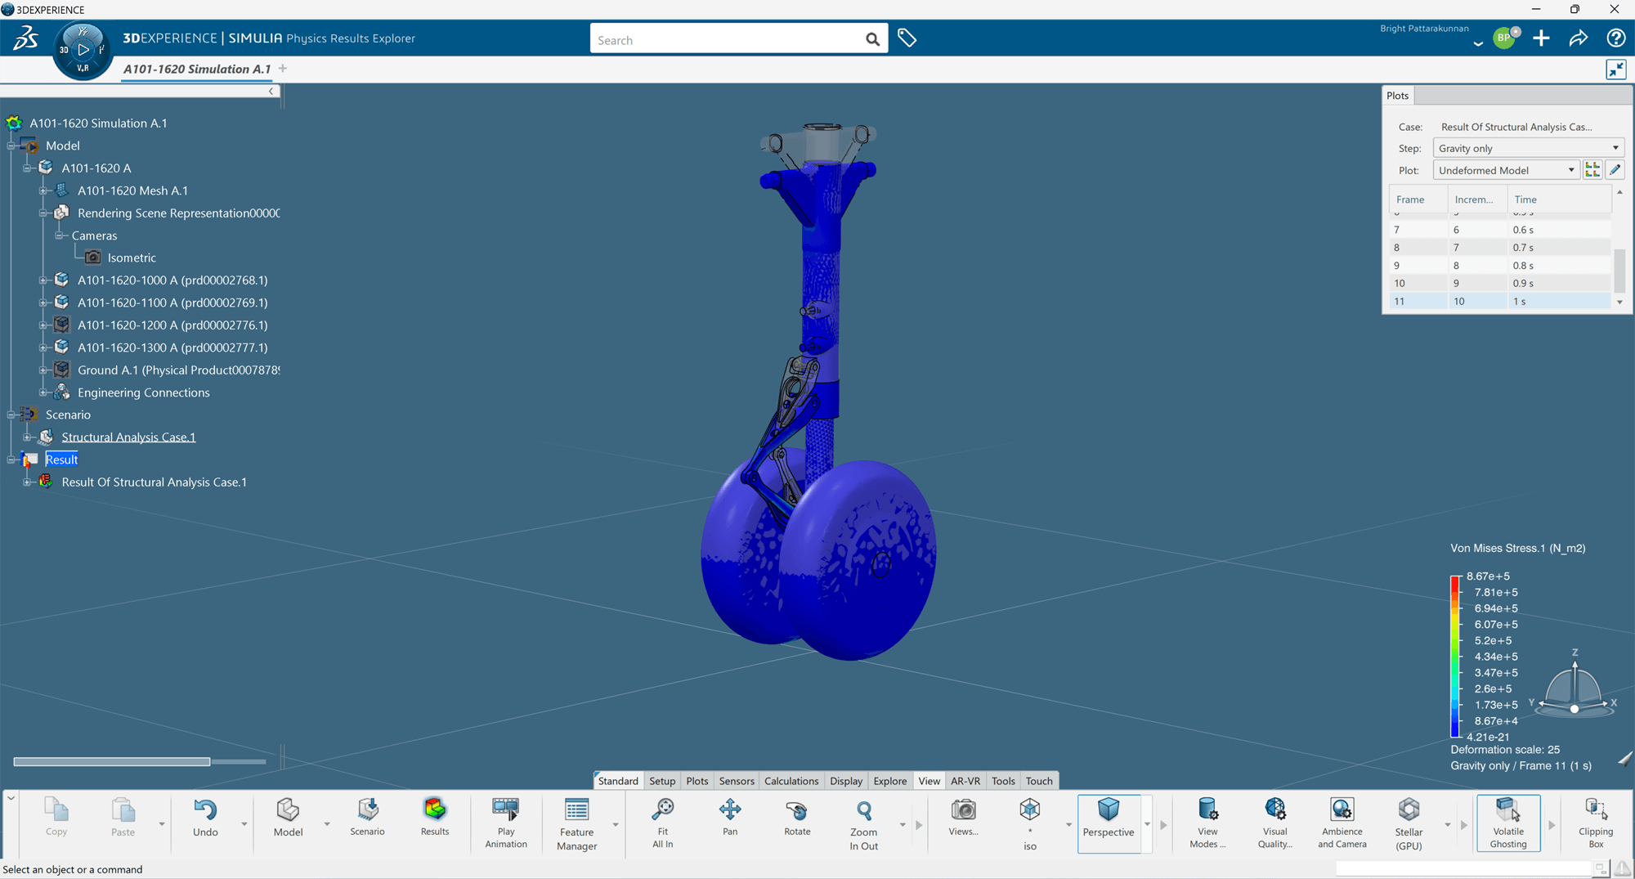Image resolution: width=1635 pixels, height=879 pixels.
Task: Select the Zoom In Out tool
Action: 864,809
